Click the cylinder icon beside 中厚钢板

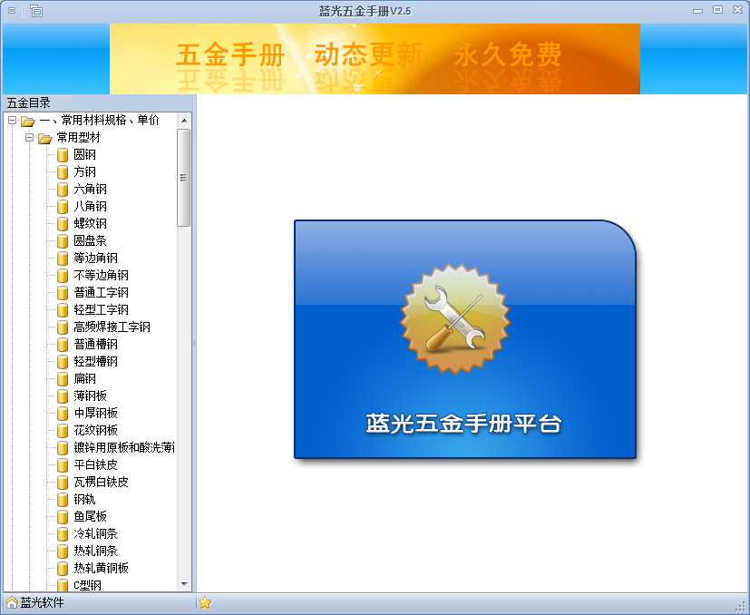63,413
